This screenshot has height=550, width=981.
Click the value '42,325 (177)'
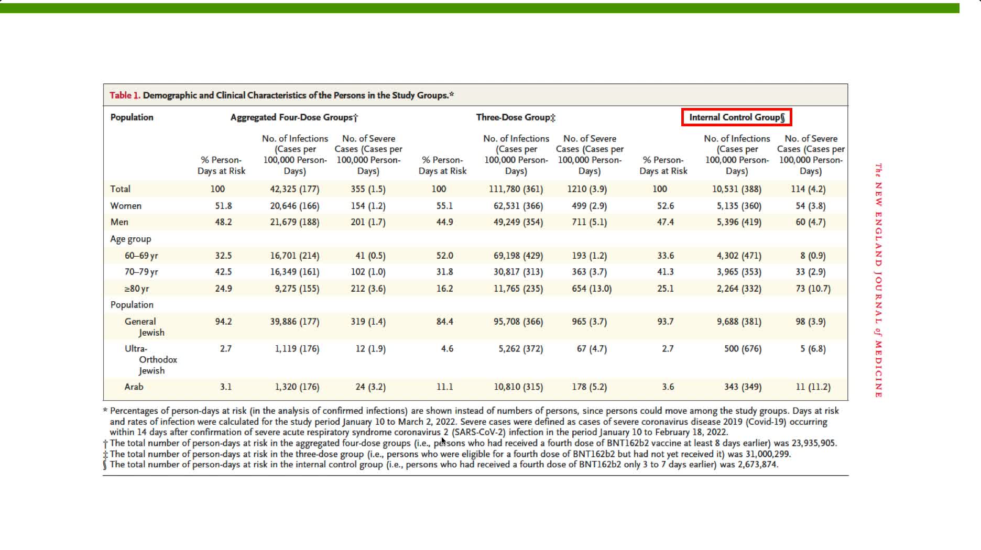[x=295, y=189]
